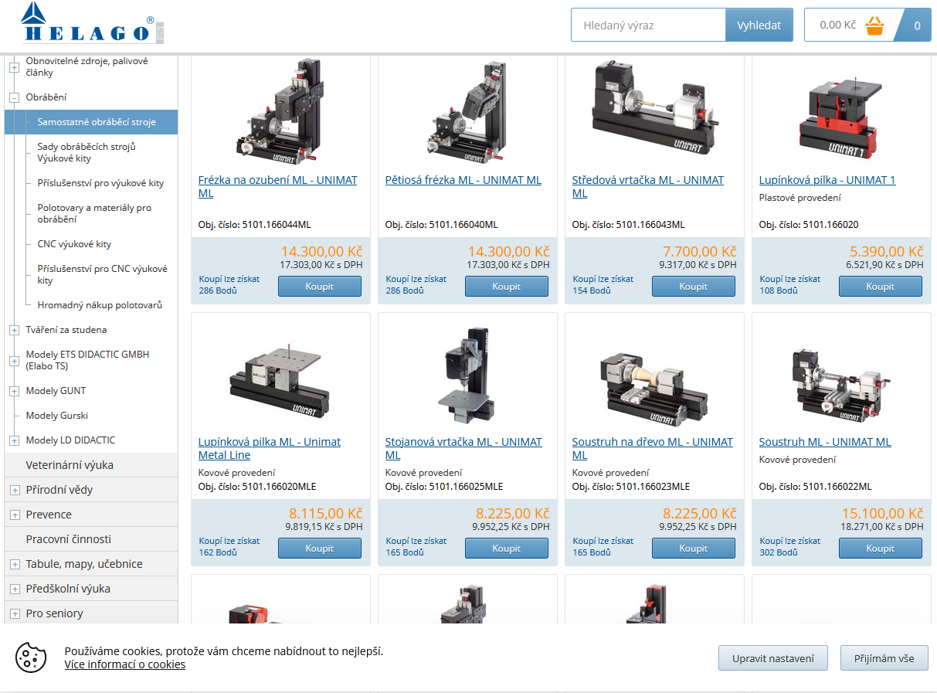
Task: Buy the Středová vrtačka ML
Action: pos(694,286)
